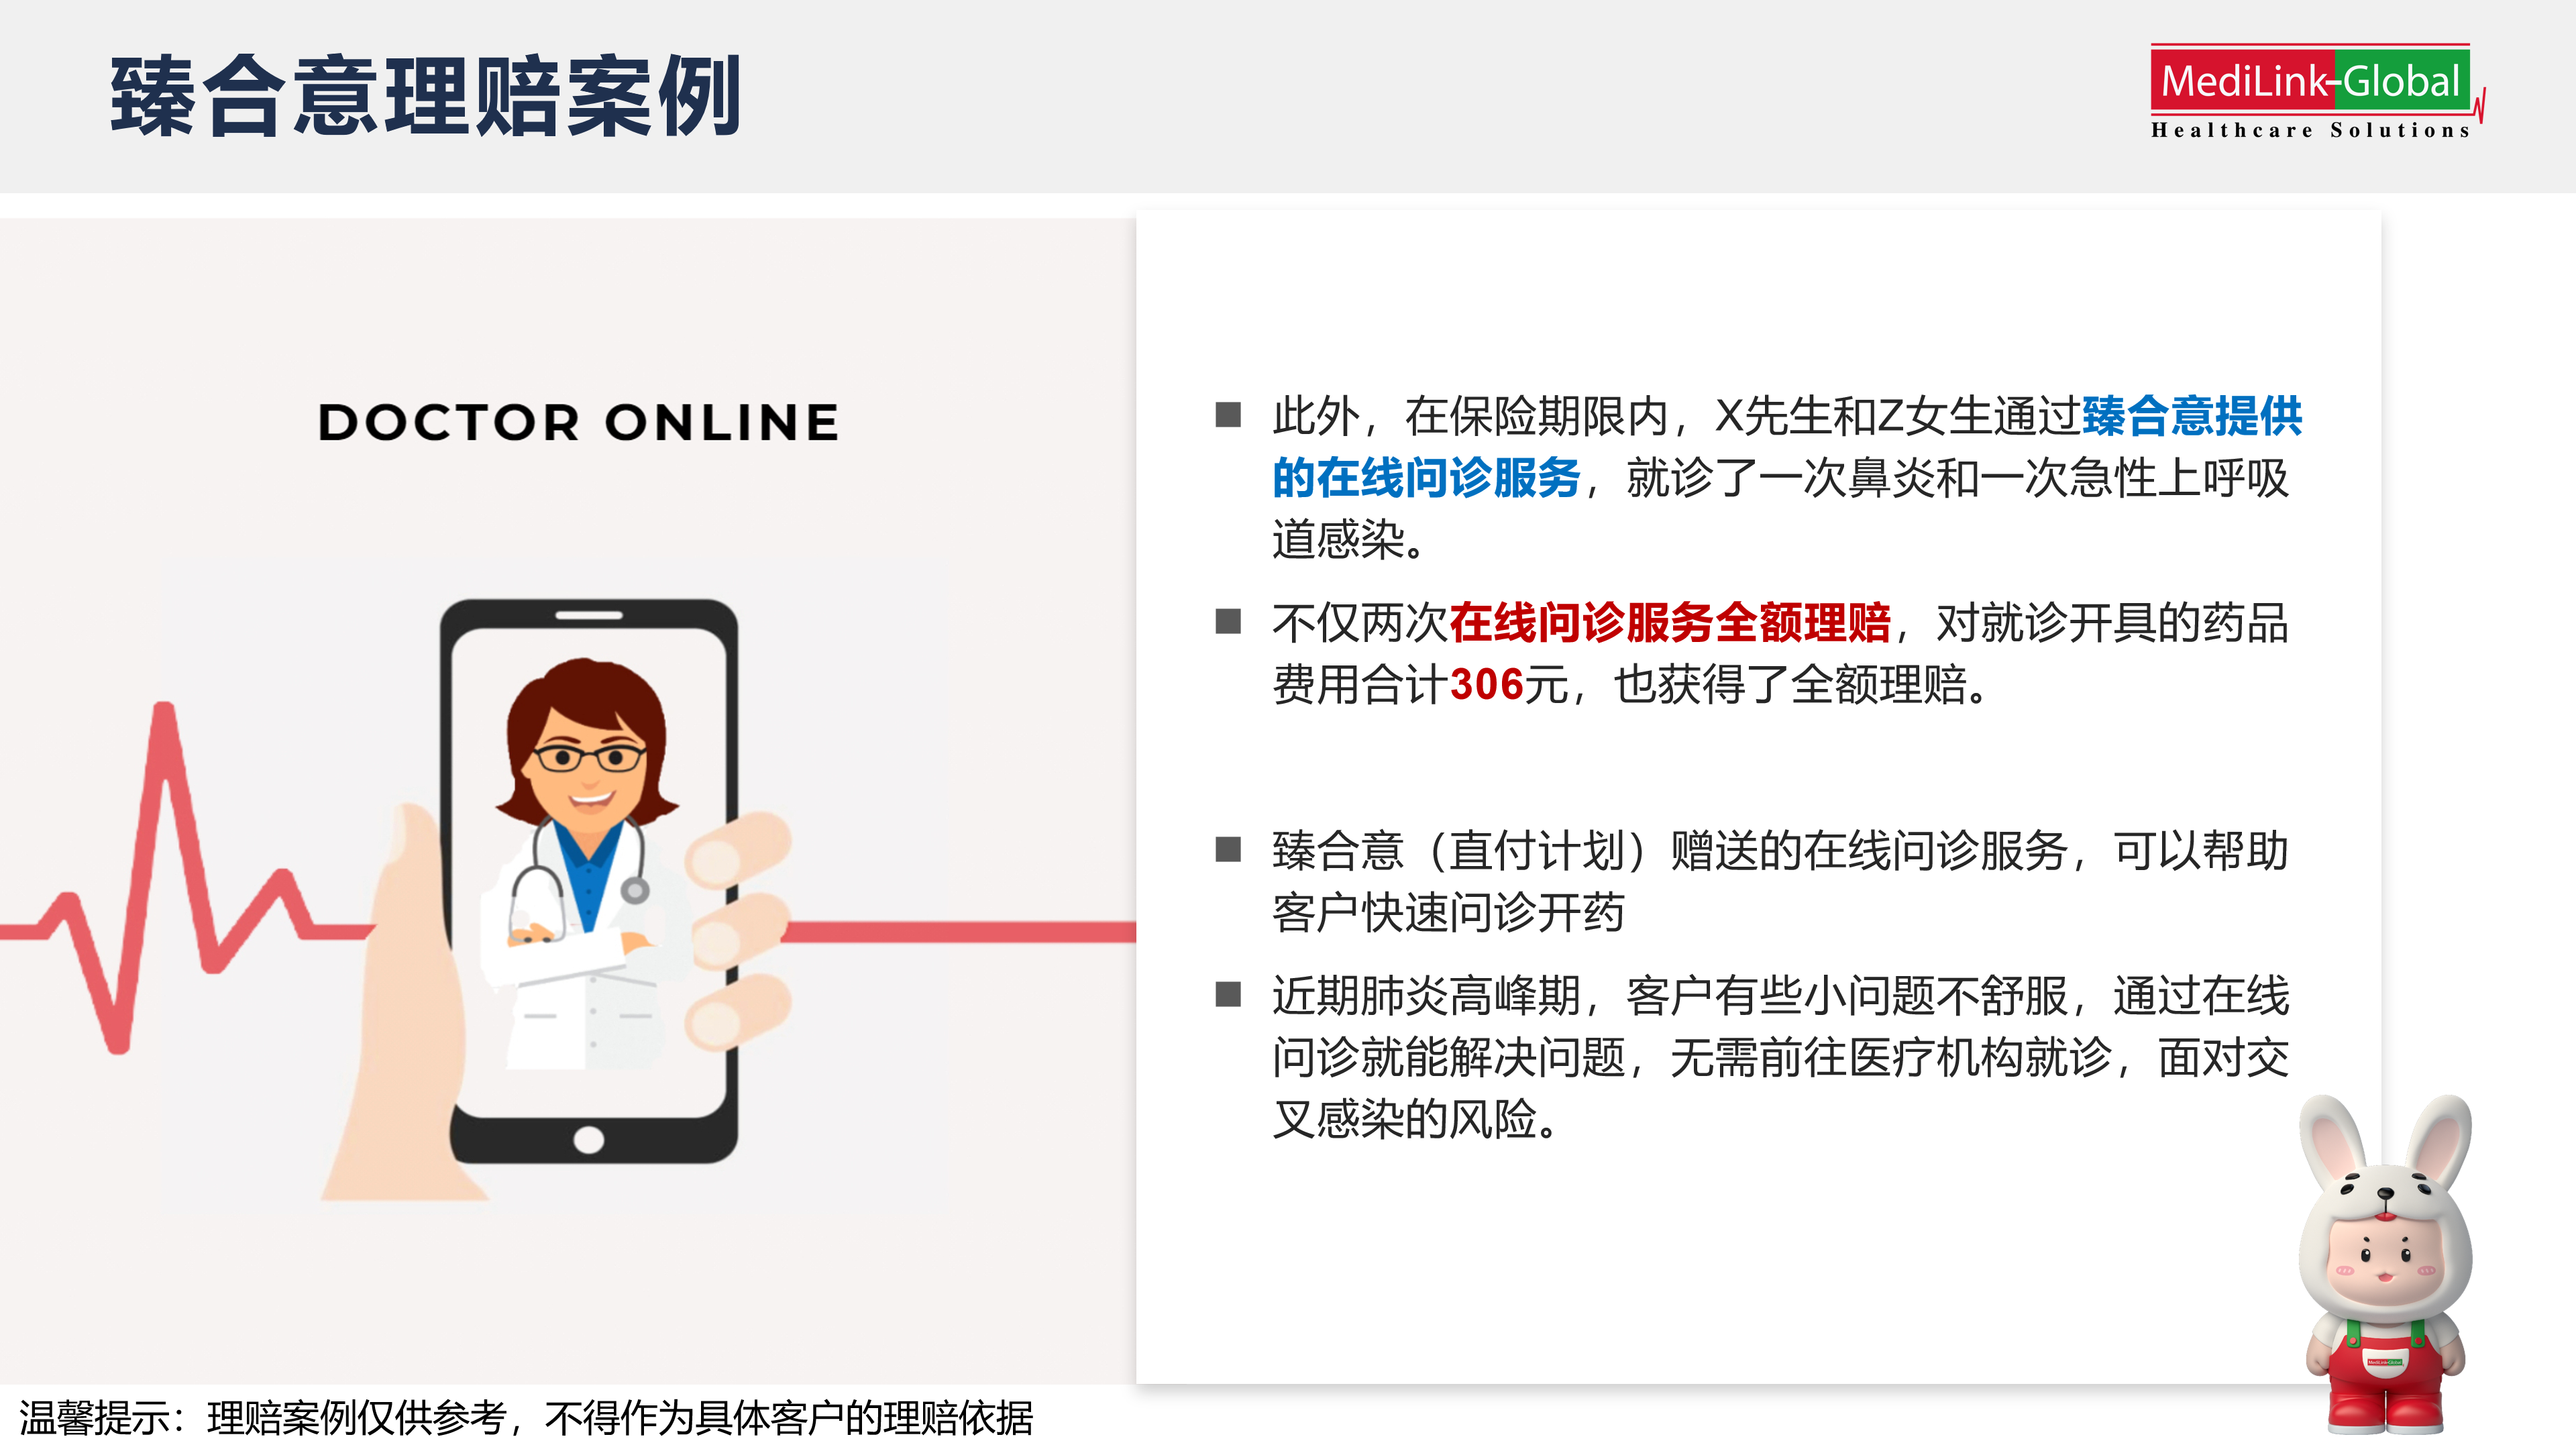Click the first square bullet marker

1228,414
